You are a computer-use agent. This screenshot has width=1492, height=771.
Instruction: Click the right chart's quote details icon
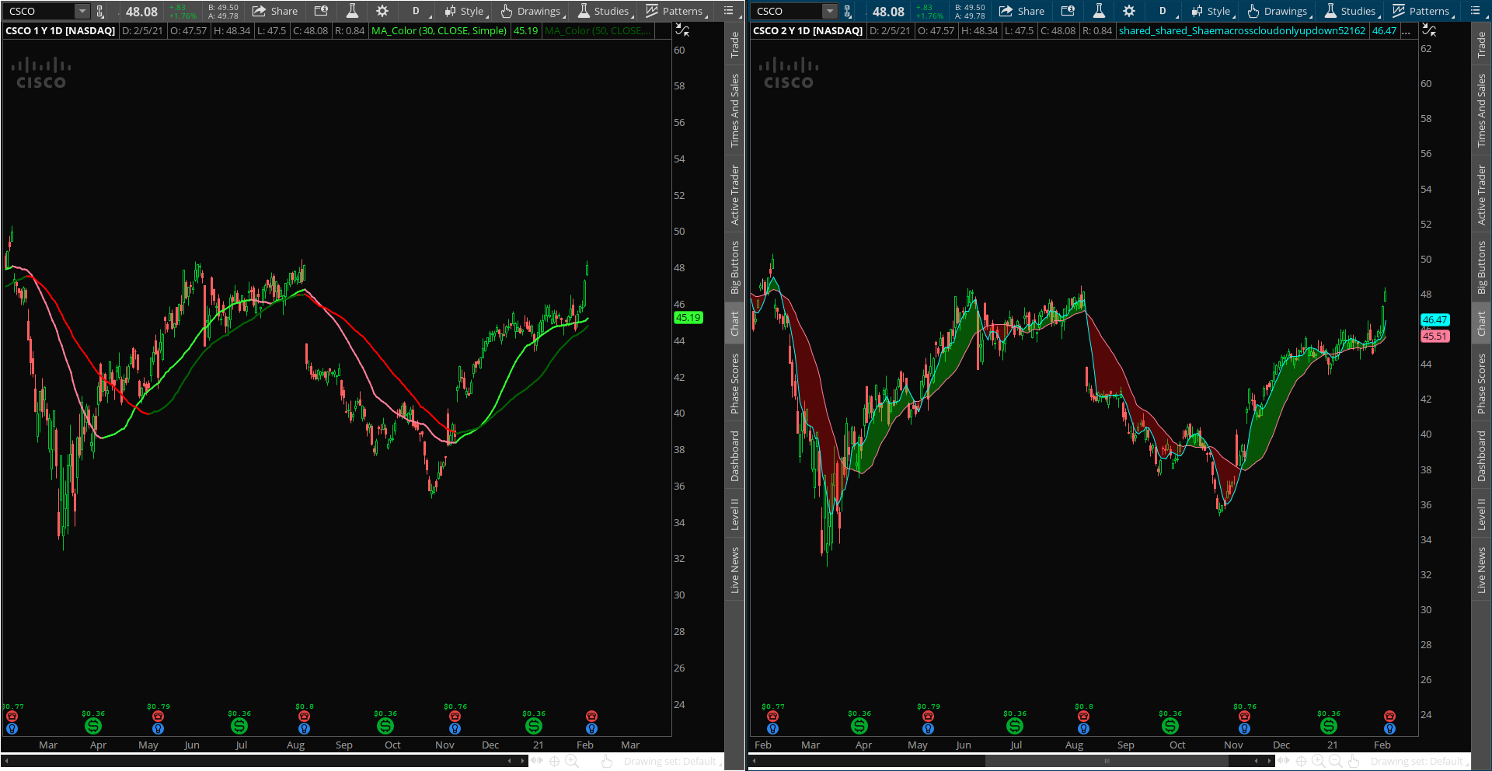click(x=1068, y=11)
